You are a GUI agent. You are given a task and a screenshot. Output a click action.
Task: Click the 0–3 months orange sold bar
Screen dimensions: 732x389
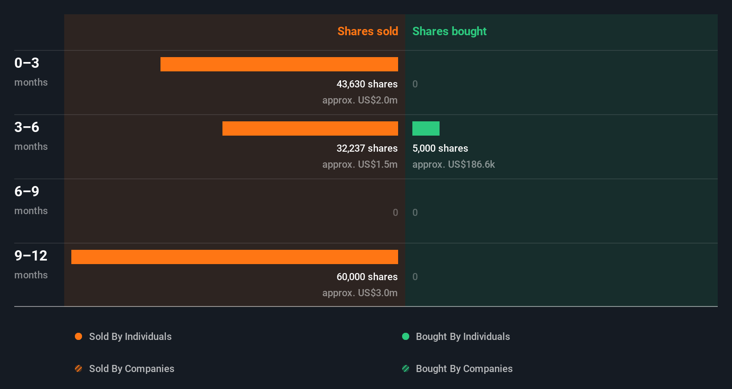click(x=279, y=64)
